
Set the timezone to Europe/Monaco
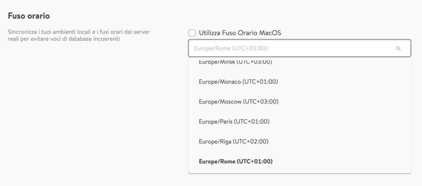coord(300,82)
